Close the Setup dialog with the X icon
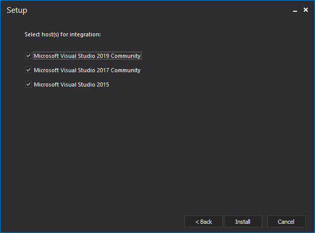Screen dimensions: 315x233 click(x=306, y=10)
